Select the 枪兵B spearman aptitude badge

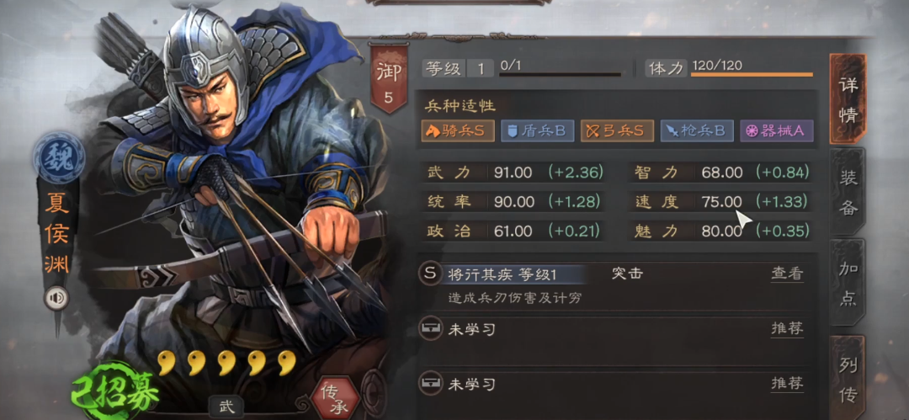(x=697, y=131)
